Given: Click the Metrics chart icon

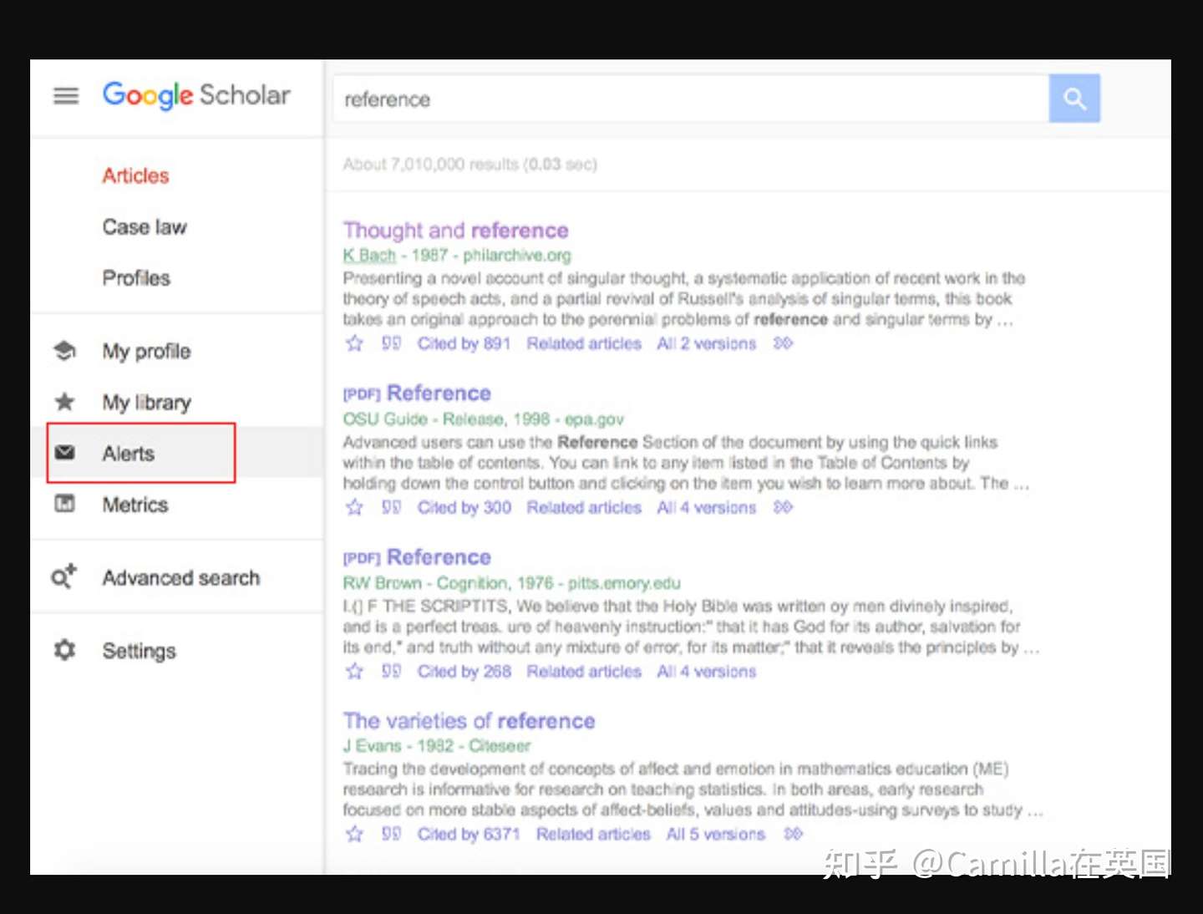Looking at the screenshot, I should tap(64, 504).
